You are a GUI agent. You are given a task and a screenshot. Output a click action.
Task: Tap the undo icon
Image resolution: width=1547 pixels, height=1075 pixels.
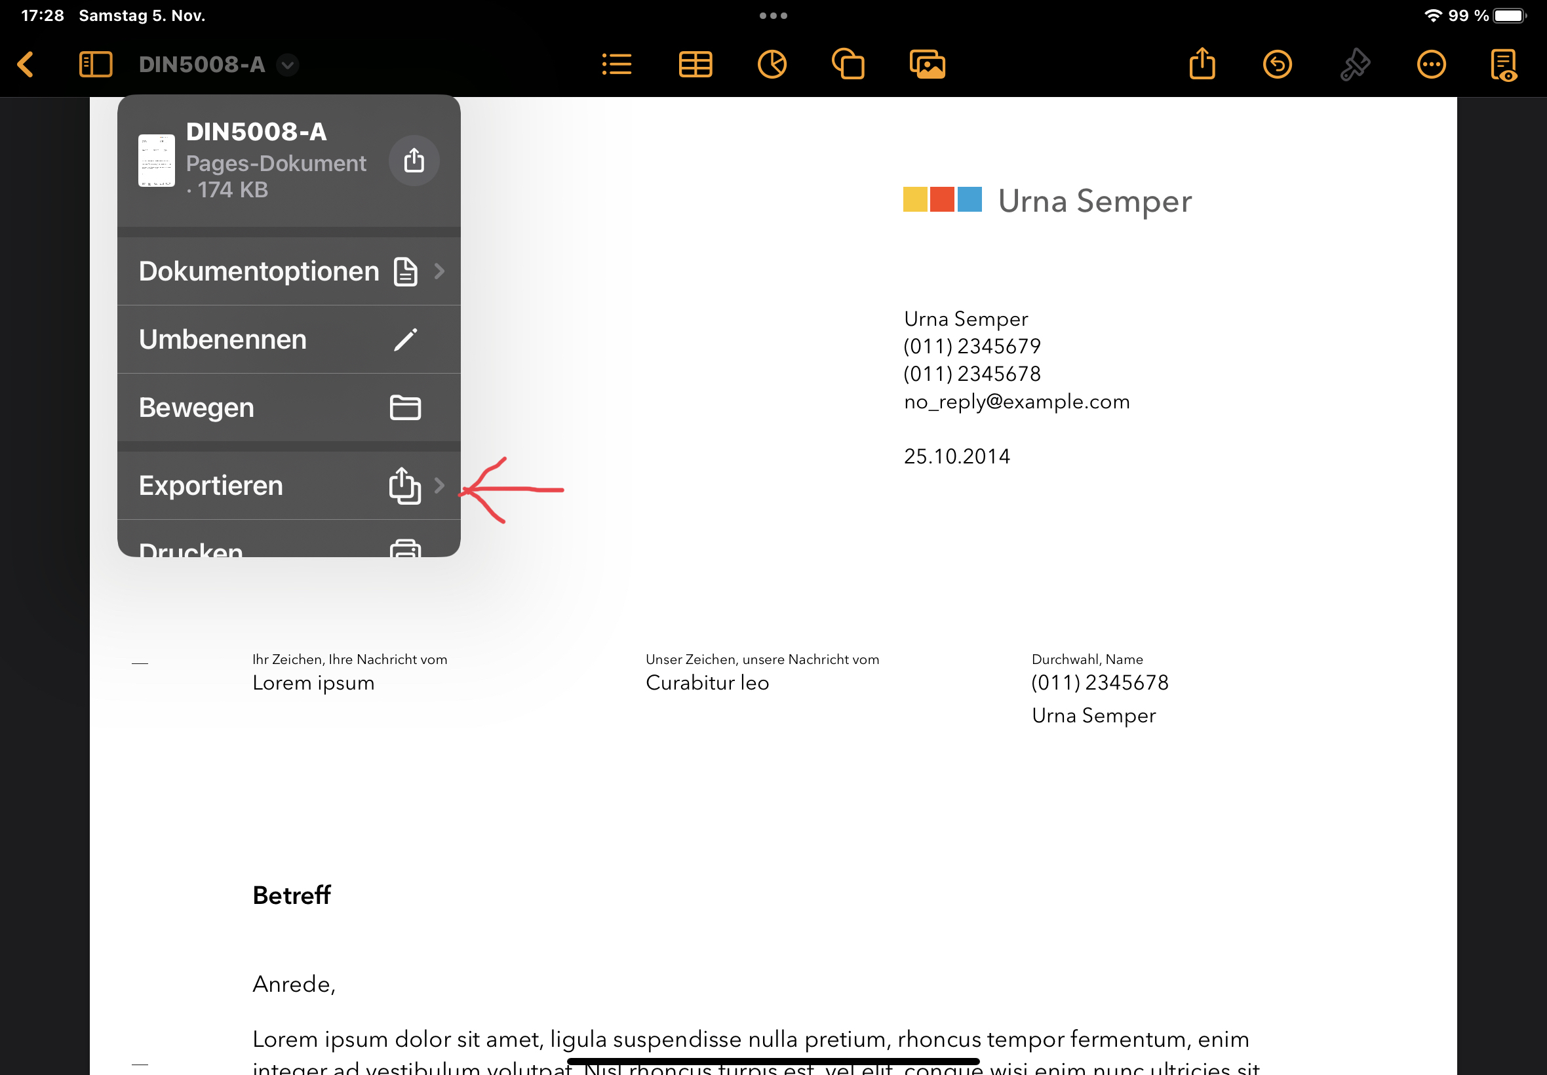[x=1277, y=65]
